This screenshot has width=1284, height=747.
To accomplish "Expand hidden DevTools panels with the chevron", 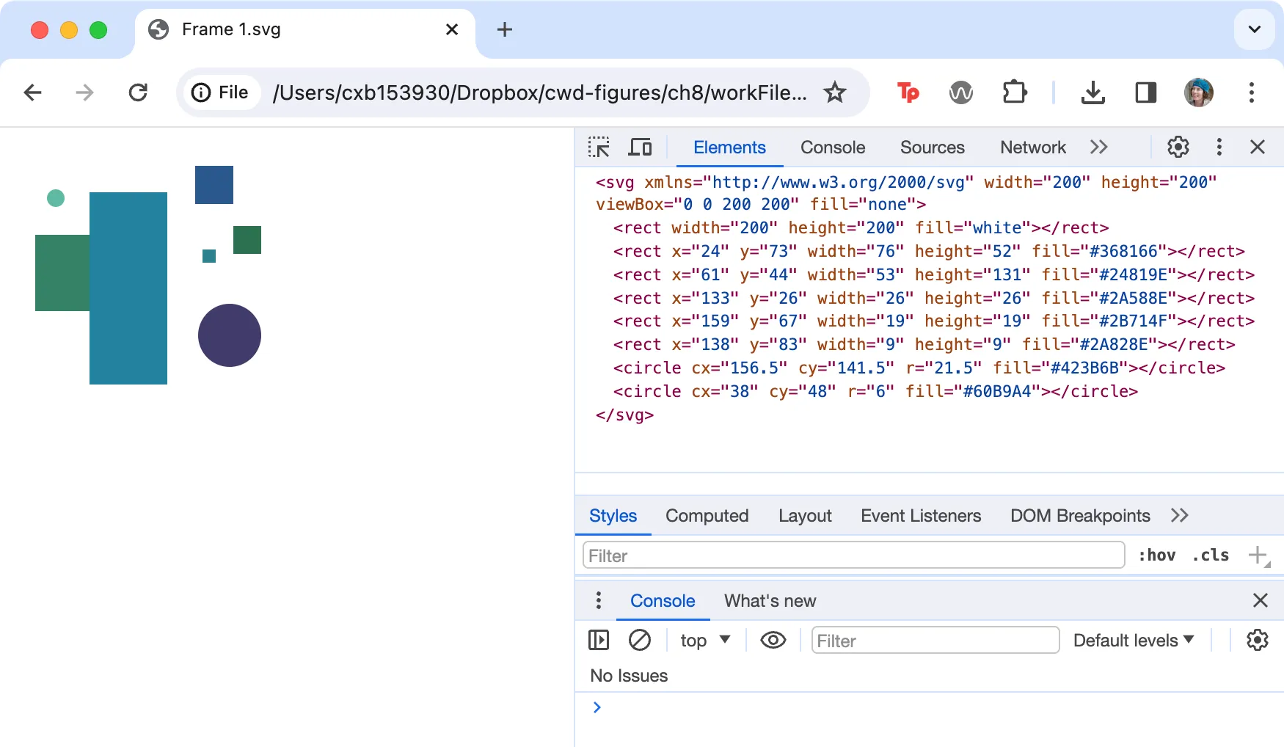I will (x=1098, y=147).
